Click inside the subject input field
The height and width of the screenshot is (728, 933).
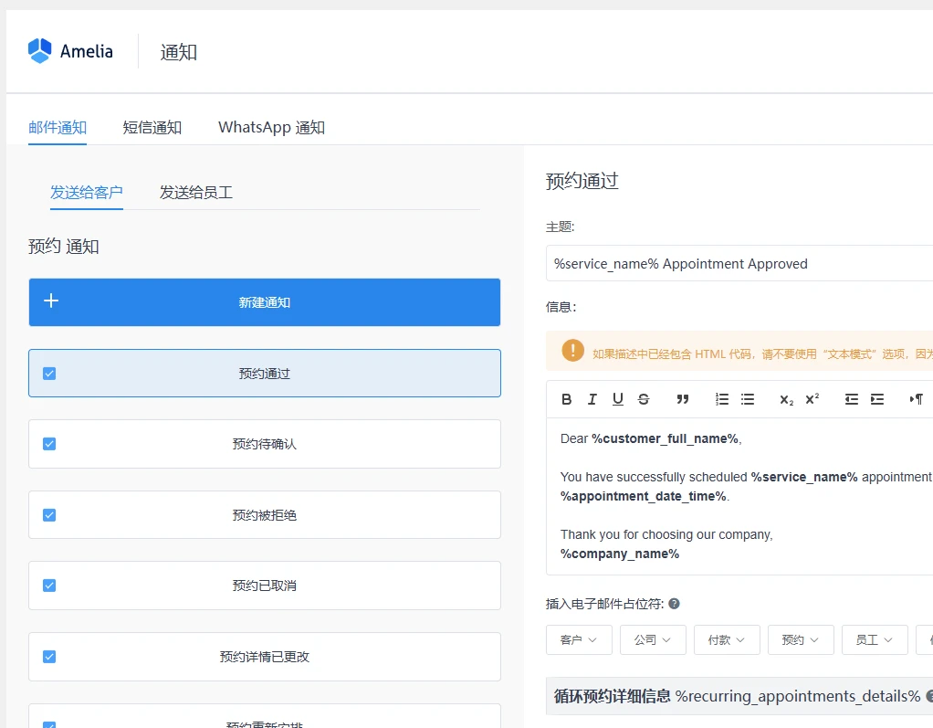[x=739, y=263]
